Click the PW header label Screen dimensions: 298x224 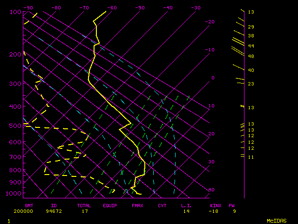coord(231,205)
